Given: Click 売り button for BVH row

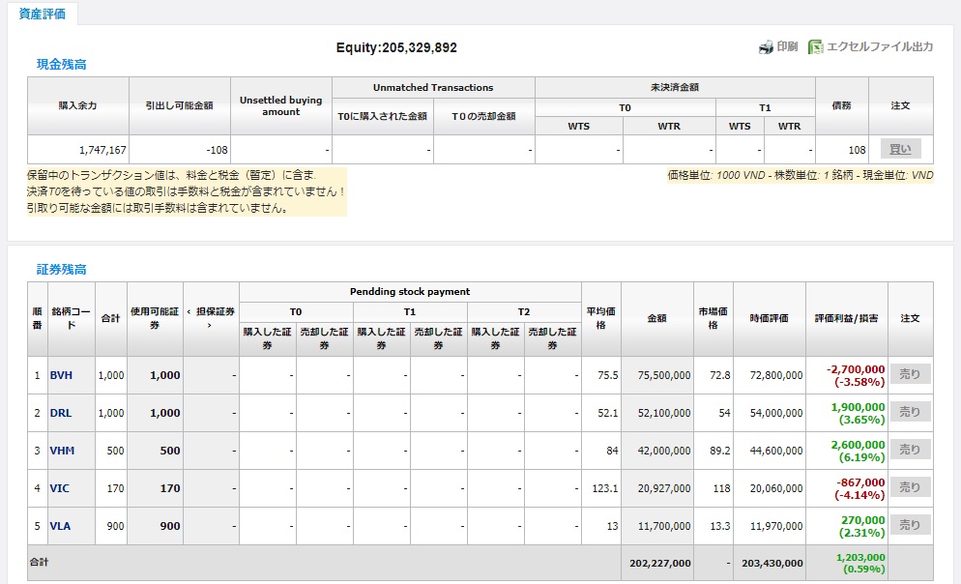Looking at the screenshot, I should click(910, 374).
